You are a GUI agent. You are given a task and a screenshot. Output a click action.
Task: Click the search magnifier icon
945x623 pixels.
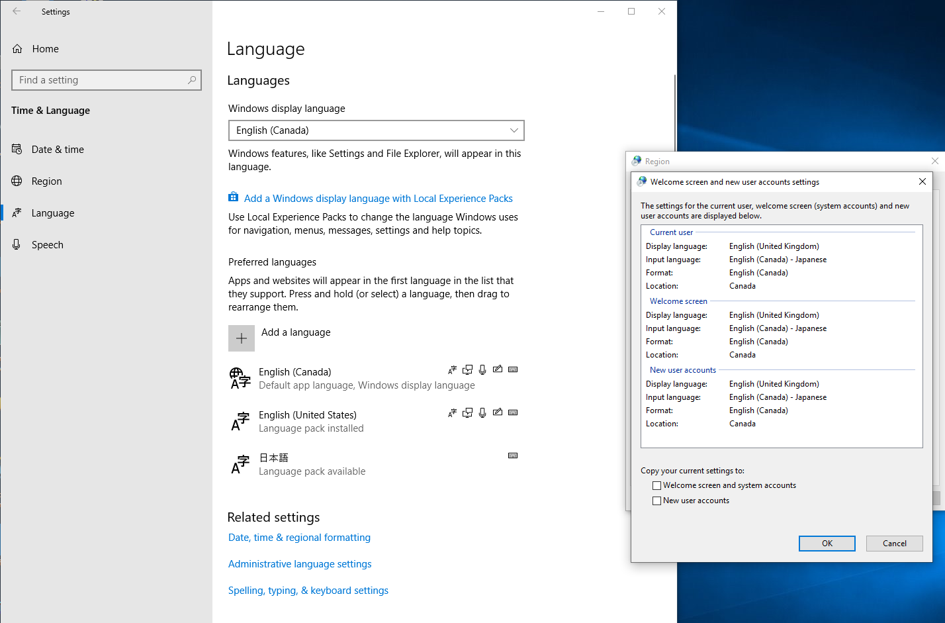coord(192,80)
